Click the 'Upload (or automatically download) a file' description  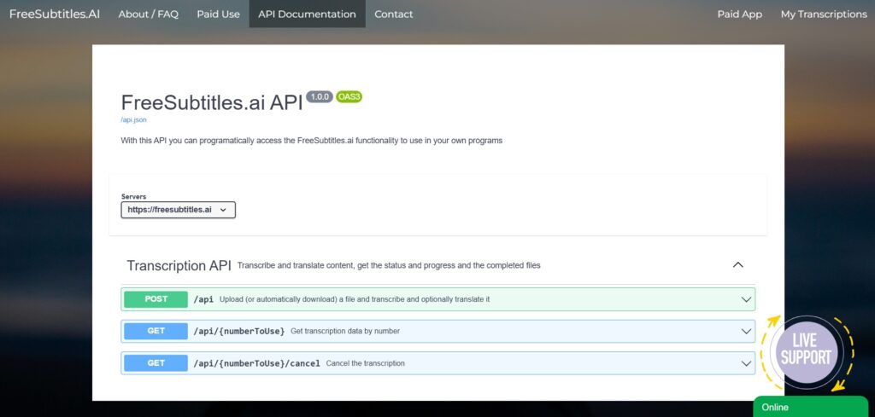point(355,299)
